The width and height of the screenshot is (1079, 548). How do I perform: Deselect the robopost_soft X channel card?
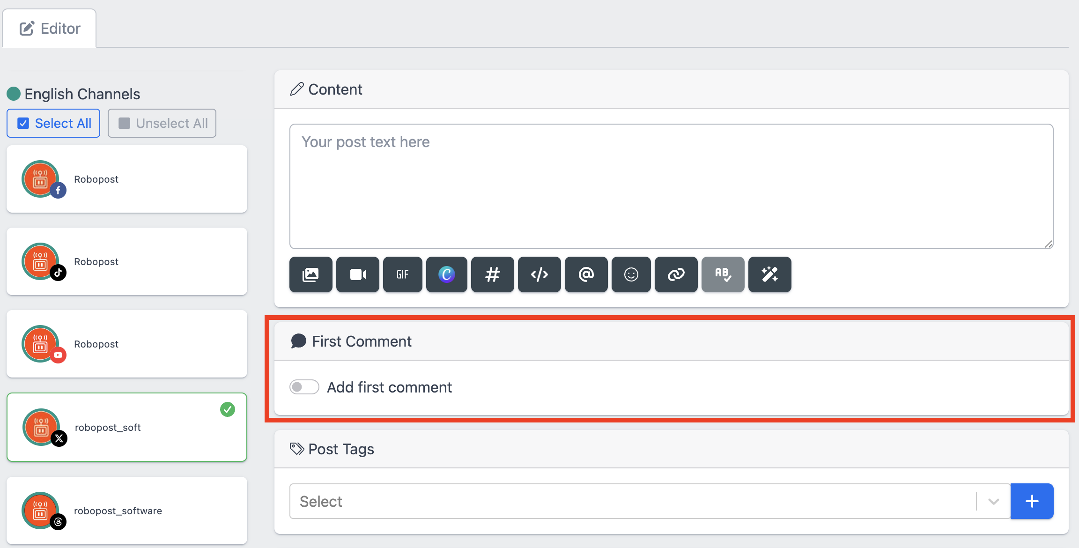127,427
